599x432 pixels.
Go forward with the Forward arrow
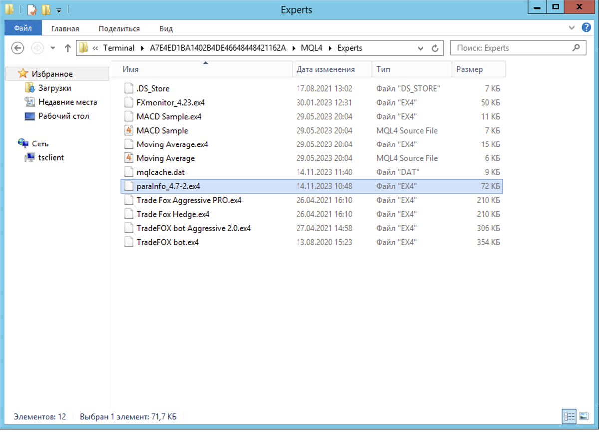tap(37, 48)
